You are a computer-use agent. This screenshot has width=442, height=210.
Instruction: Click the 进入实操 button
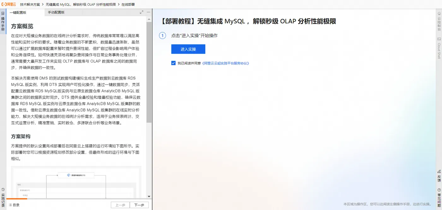pyautogui.click(x=188, y=49)
